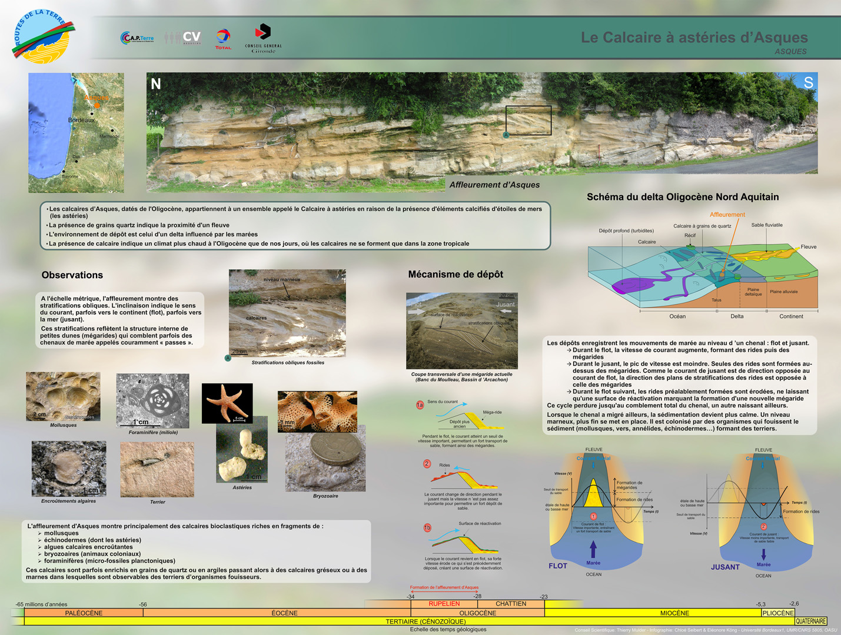Click the blue JUSANT label

(725, 567)
